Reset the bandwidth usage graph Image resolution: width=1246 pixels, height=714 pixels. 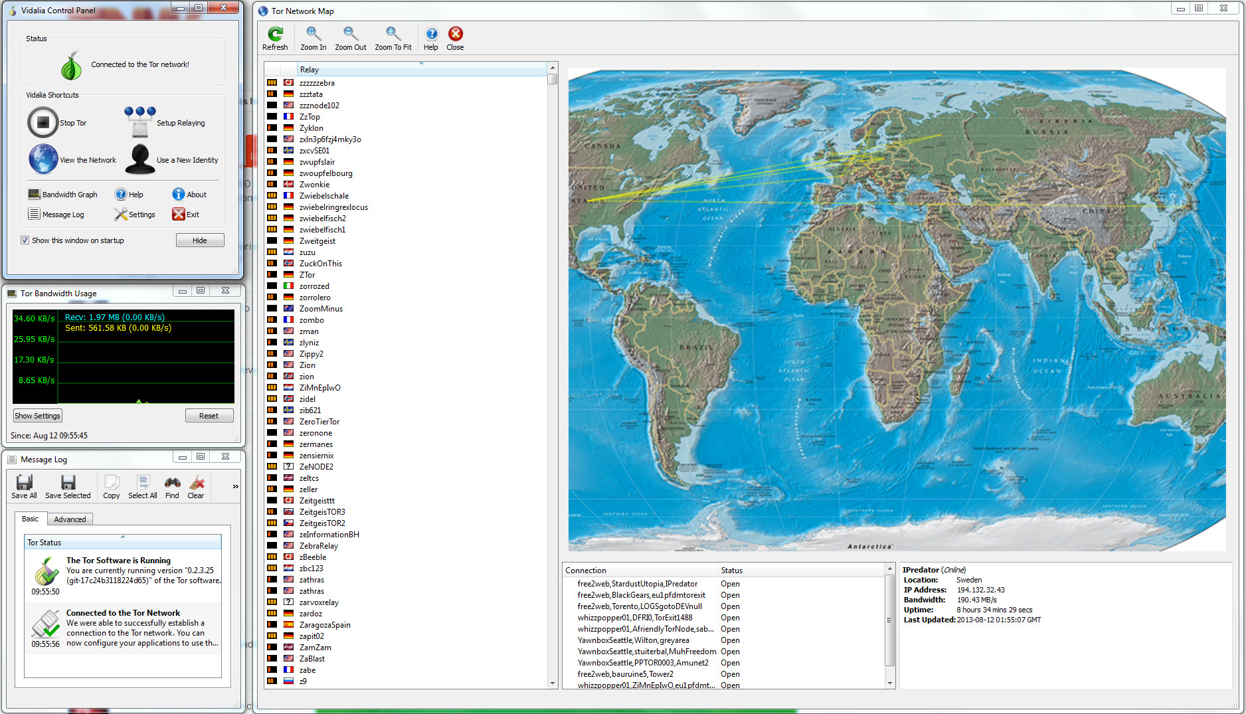click(x=209, y=416)
